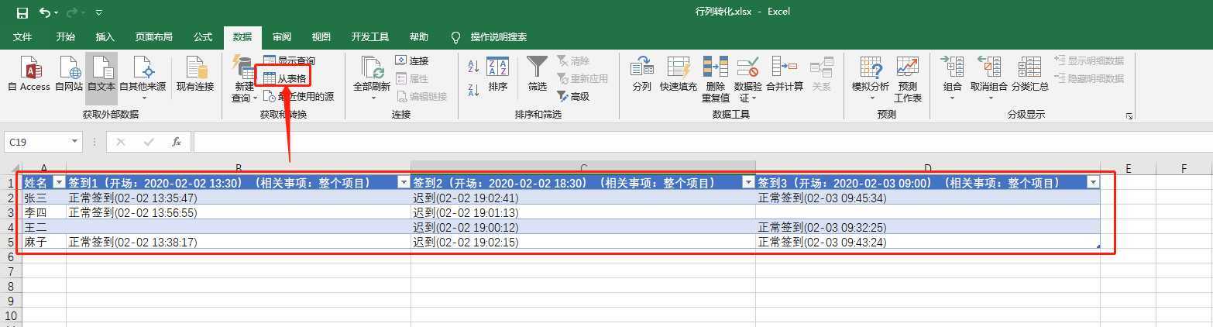Open the Sort (排序) dialog
Image resolution: width=1213 pixels, height=327 pixels.
tap(498, 74)
